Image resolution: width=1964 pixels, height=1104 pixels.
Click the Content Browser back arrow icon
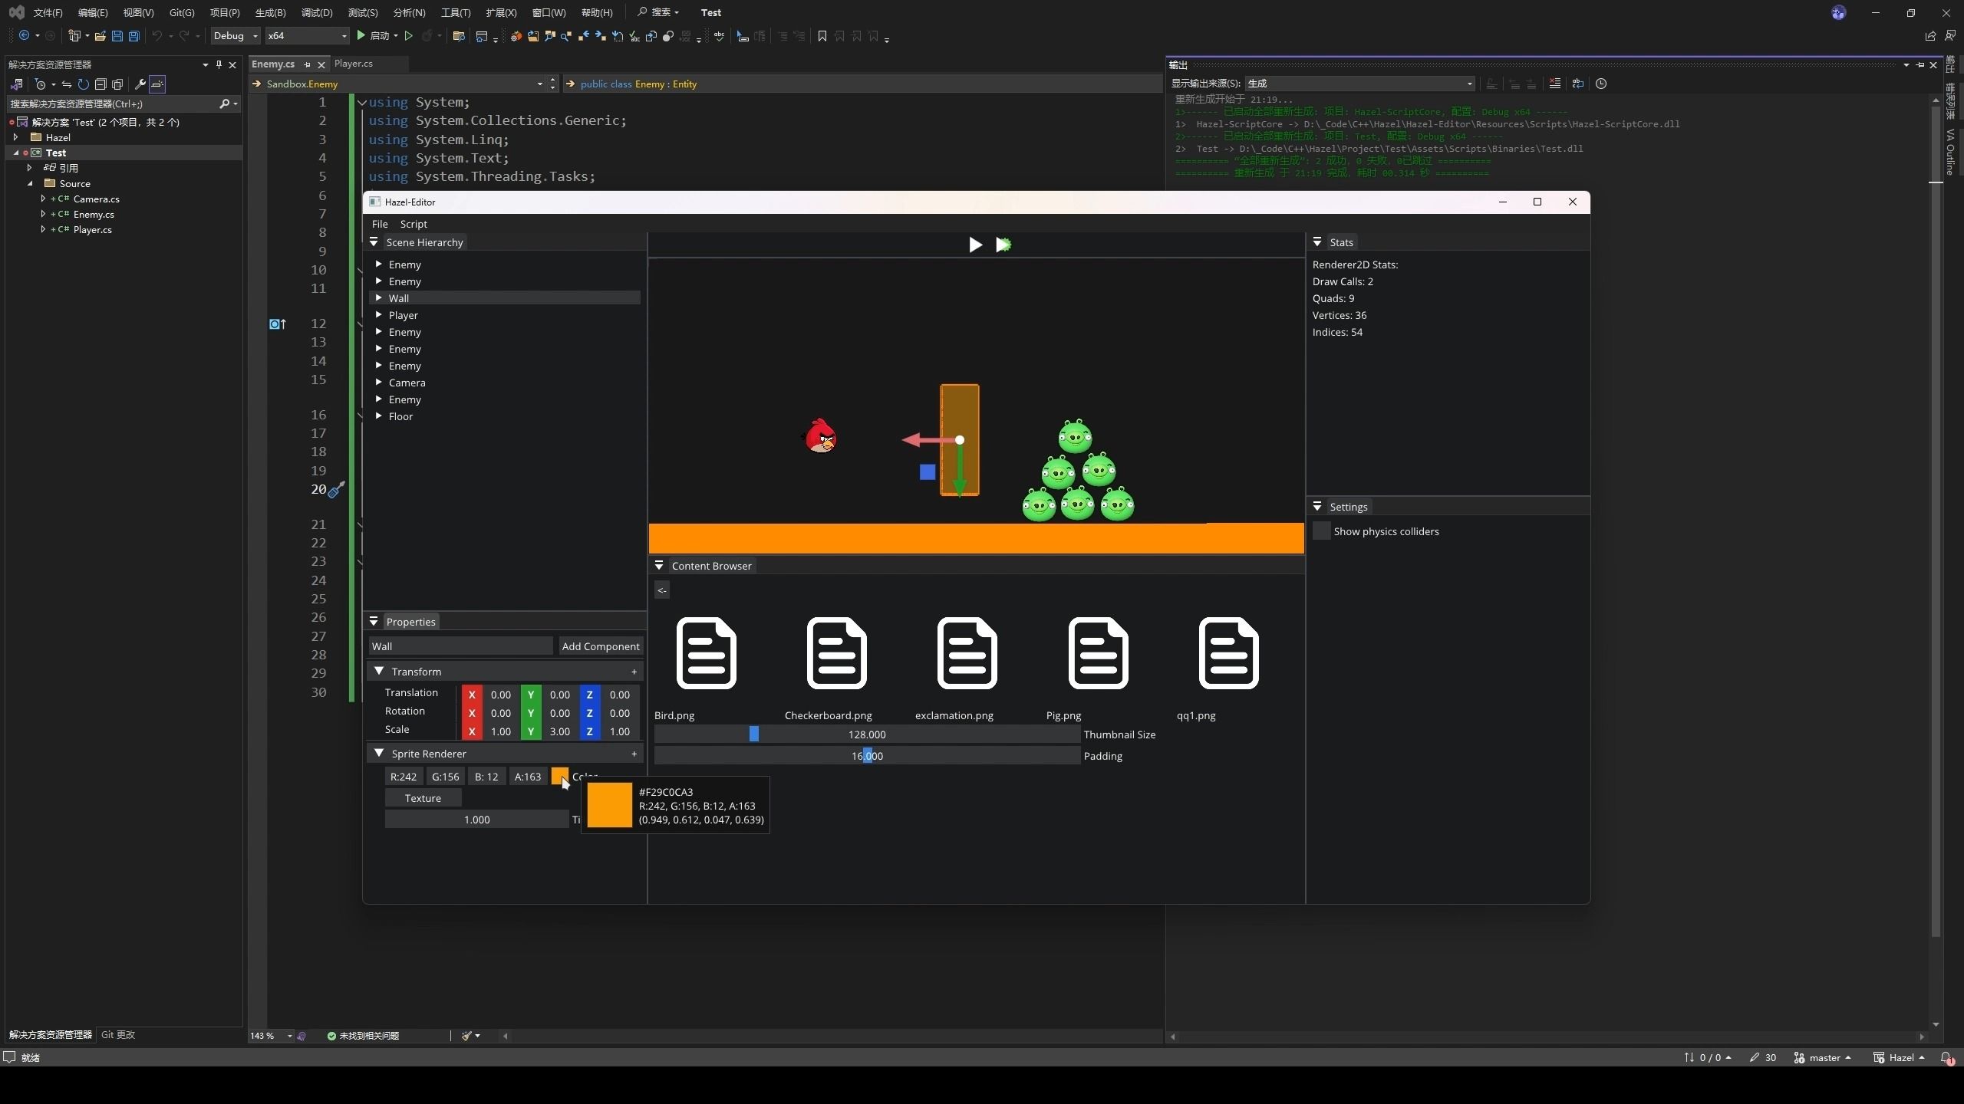click(x=664, y=589)
